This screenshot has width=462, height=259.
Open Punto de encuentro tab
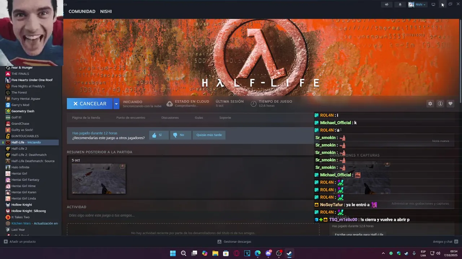131,118
